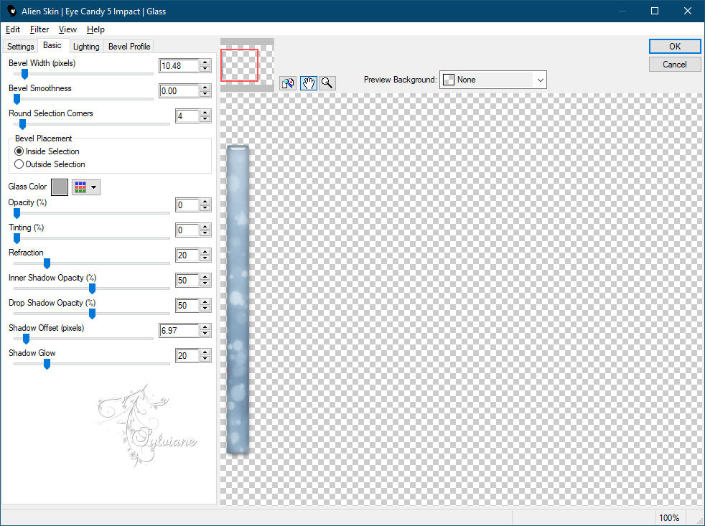This screenshot has width=705, height=526.
Task: Click the Tinting value field
Action: tap(187, 230)
